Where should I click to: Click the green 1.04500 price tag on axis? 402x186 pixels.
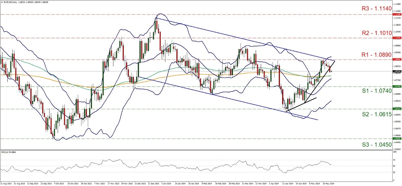(x=397, y=139)
